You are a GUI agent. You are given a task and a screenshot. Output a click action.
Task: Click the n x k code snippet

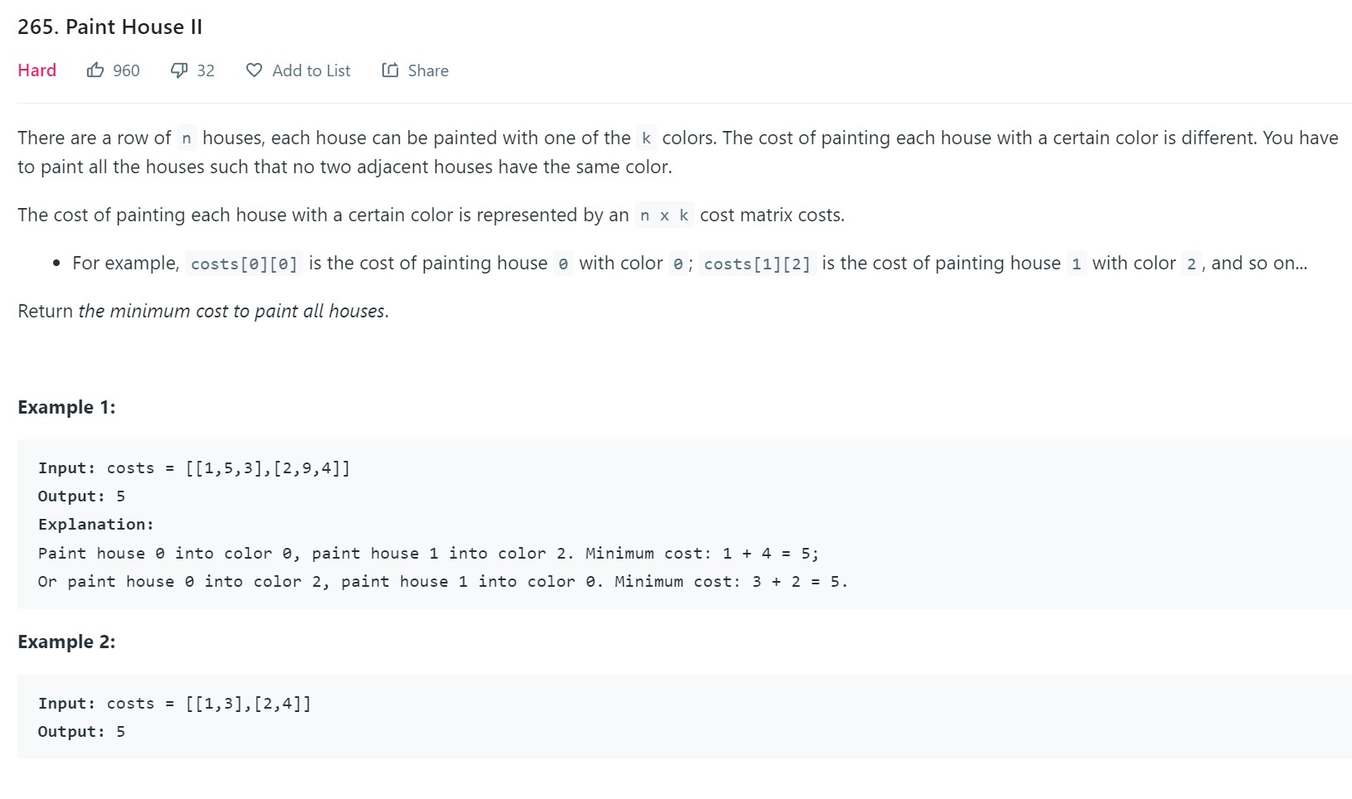click(664, 215)
